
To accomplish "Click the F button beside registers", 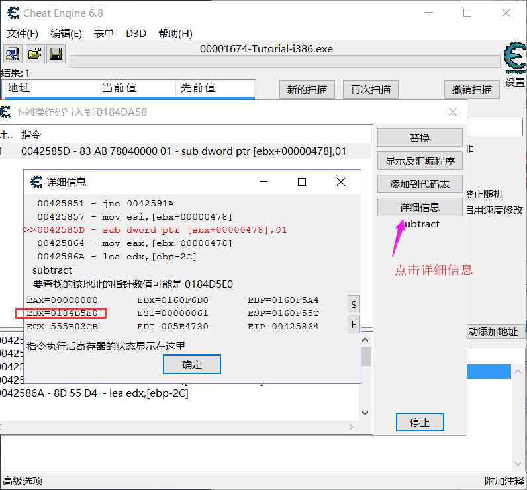I will click(x=354, y=324).
